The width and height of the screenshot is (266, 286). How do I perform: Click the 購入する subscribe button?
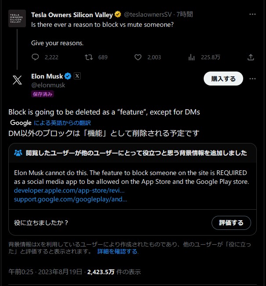(223, 79)
